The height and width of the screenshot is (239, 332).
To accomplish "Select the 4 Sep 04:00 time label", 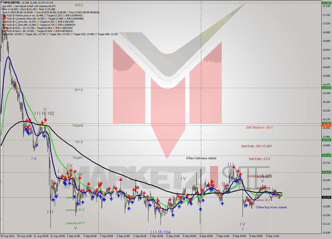I will 140,236.
